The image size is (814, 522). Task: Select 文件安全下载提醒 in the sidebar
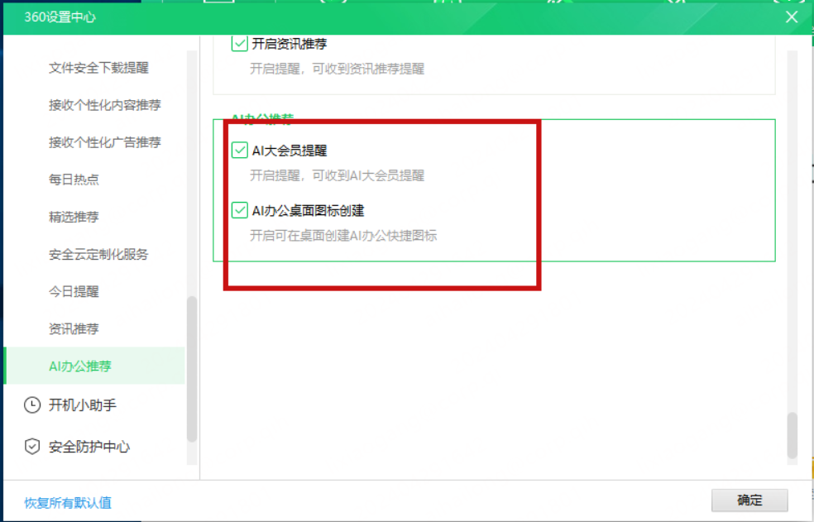click(98, 68)
